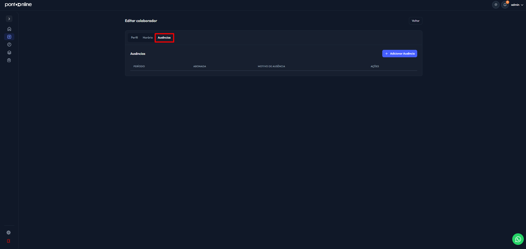Click the PERÍODO column header

[x=139, y=66]
